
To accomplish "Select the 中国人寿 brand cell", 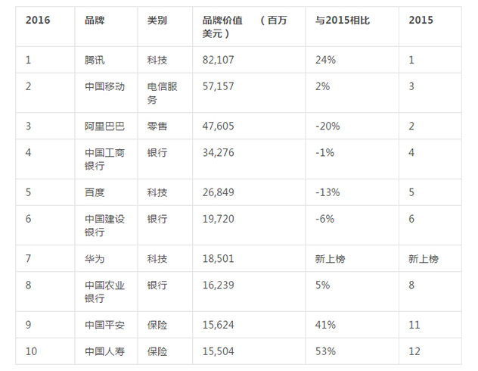I will point(104,351).
